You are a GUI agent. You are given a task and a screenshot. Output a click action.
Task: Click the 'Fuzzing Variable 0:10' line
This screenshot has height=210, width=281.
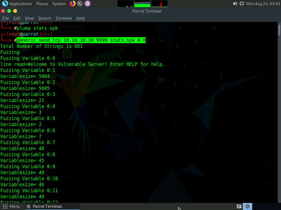pyautogui.click(x=29, y=179)
